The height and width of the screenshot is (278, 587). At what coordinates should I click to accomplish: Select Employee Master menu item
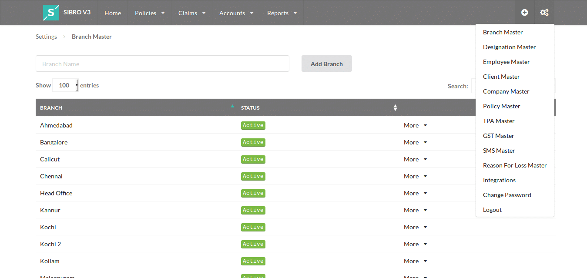tap(515, 62)
